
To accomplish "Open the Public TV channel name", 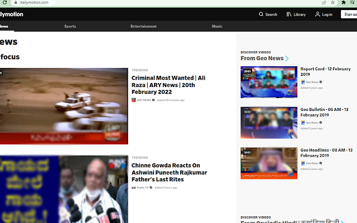I will pyautogui.click(x=143, y=188).
